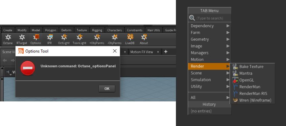Select Wren (Wireframe) render node

pyautogui.click(x=252, y=100)
